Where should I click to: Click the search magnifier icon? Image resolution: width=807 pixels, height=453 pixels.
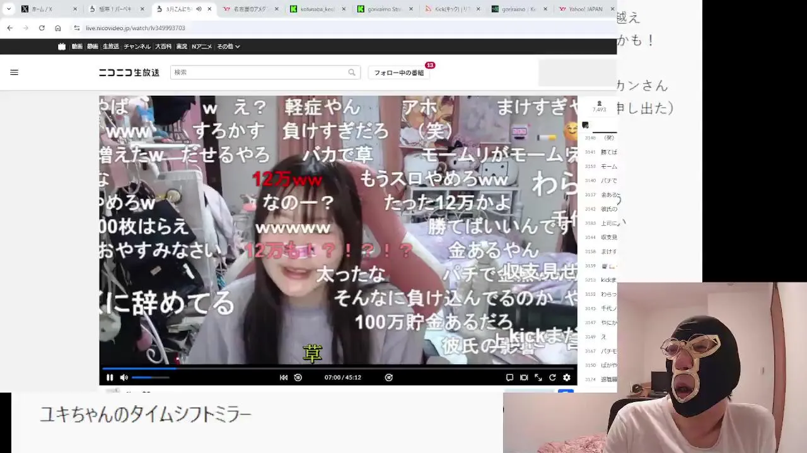[x=352, y=72]
